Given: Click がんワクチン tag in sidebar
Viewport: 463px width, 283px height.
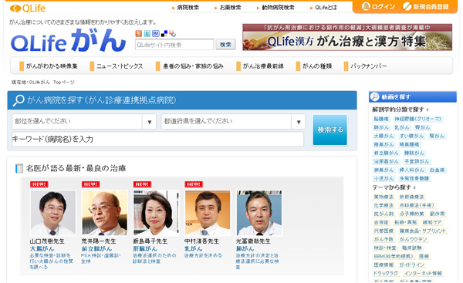Looking at the screenshot, I should 414,239.
